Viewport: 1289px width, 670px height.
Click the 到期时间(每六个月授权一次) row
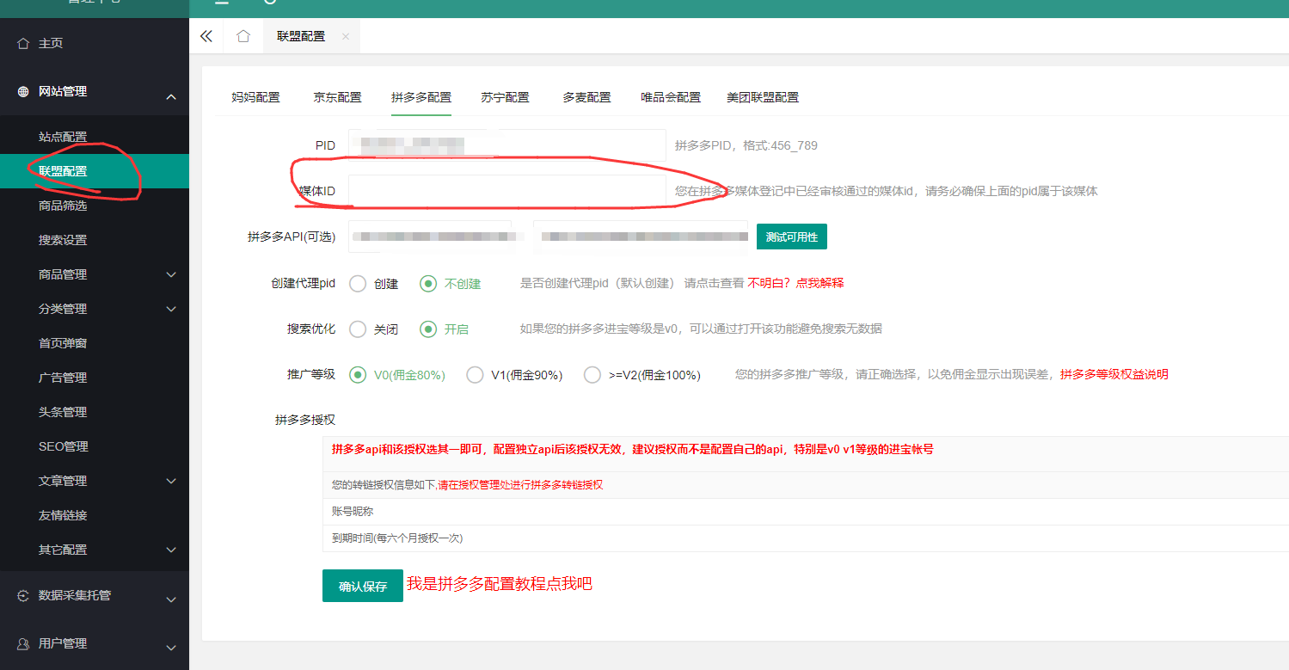pyautogui.click(x=806, y=538)
